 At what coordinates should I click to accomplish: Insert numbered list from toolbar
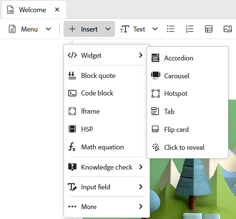[190, 29]
